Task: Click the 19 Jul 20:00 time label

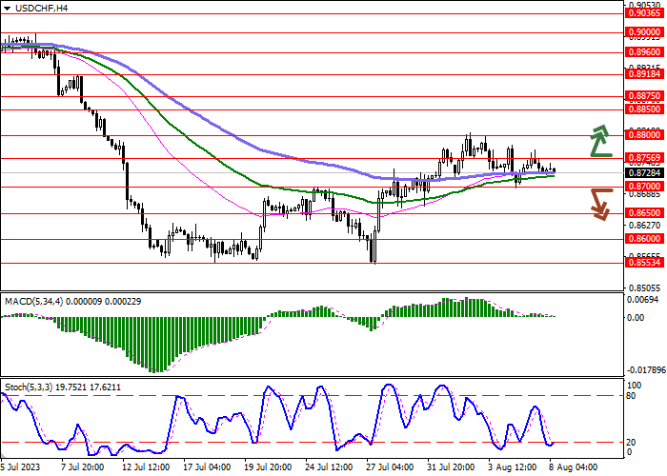Action: [x=268, y=467]
